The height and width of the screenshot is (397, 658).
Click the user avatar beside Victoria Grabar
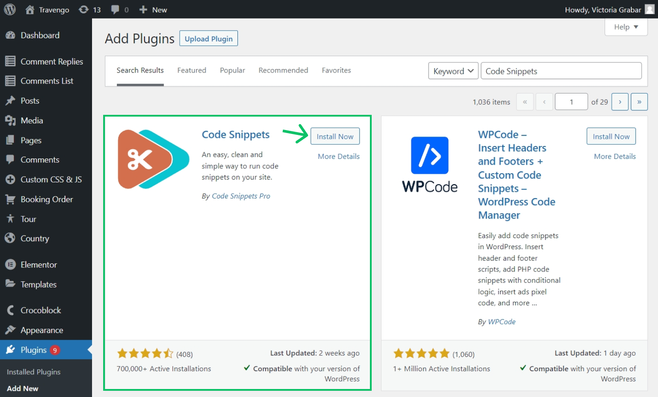coord(650,9)
